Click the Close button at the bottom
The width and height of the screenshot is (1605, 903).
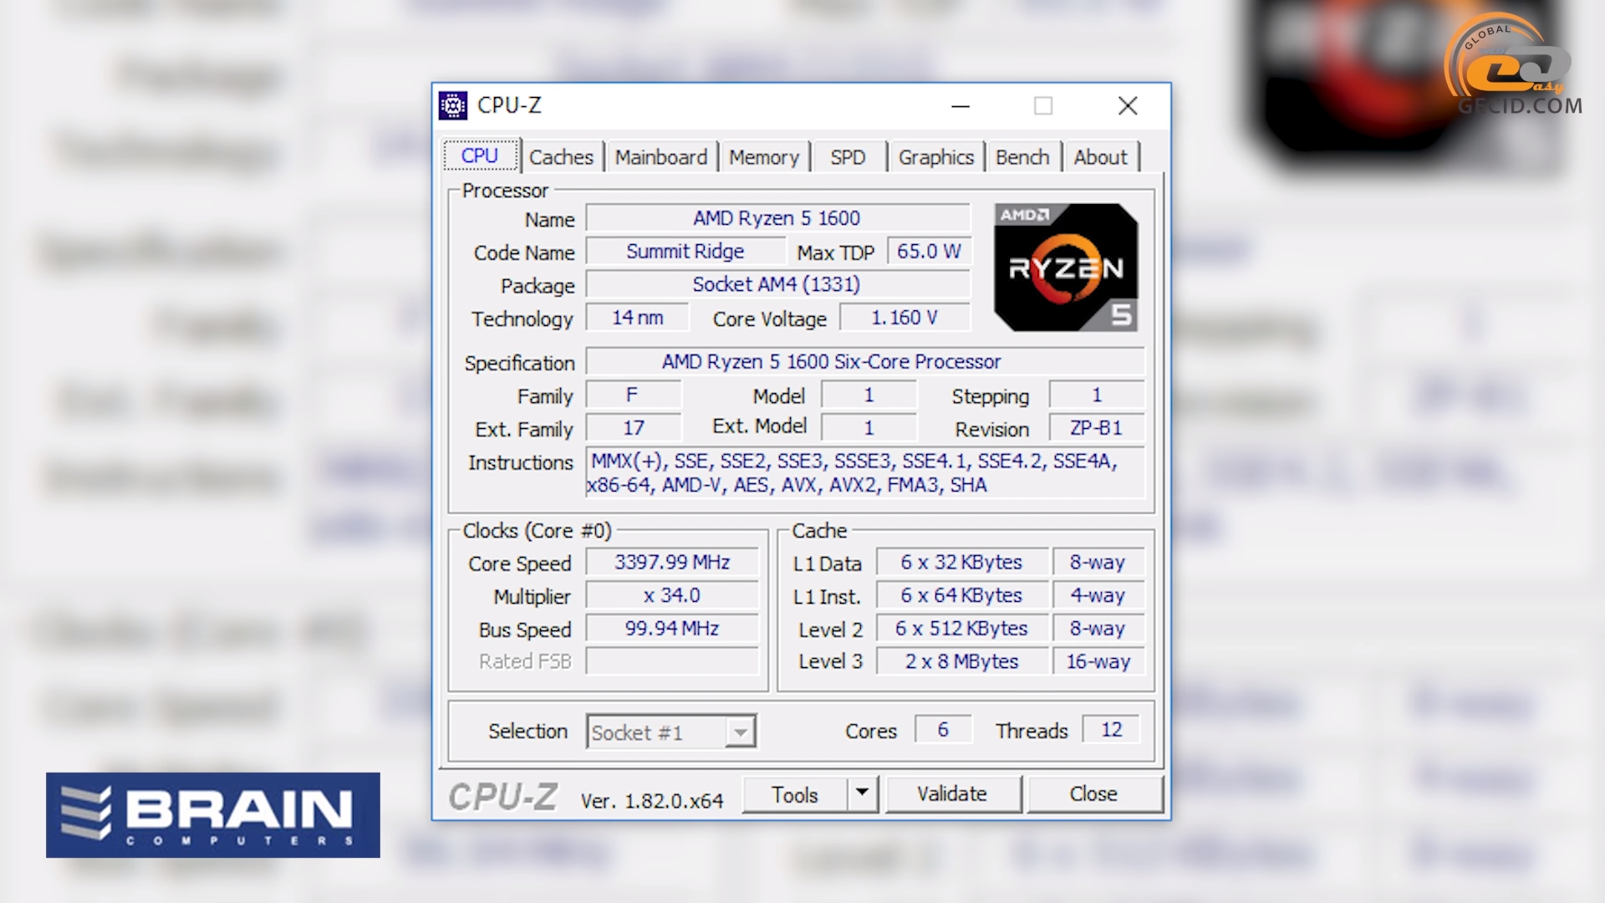(x=1093, y=793)
